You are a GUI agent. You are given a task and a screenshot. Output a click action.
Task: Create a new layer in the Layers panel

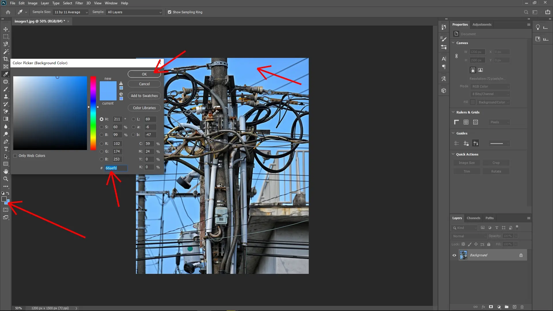click(x=514, y=307)
